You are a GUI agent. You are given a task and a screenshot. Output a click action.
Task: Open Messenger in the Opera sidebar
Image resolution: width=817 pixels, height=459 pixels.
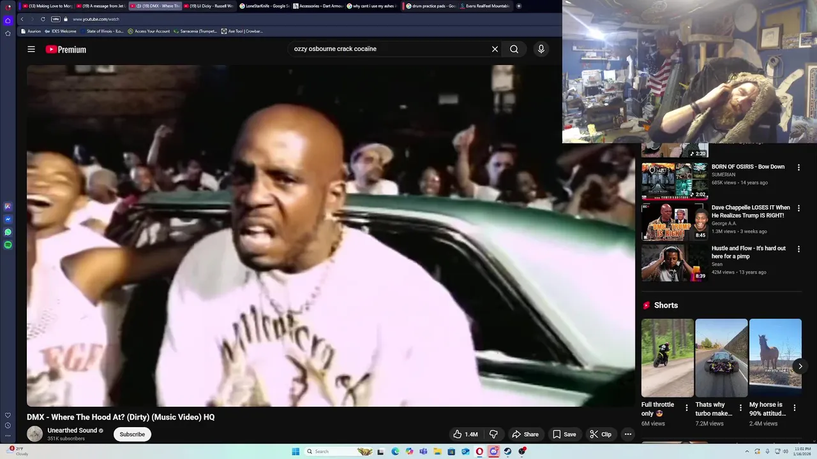[x=8, y=219]
